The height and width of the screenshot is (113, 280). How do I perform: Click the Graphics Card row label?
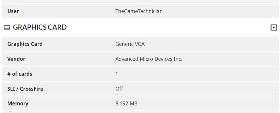pos(25,44)
